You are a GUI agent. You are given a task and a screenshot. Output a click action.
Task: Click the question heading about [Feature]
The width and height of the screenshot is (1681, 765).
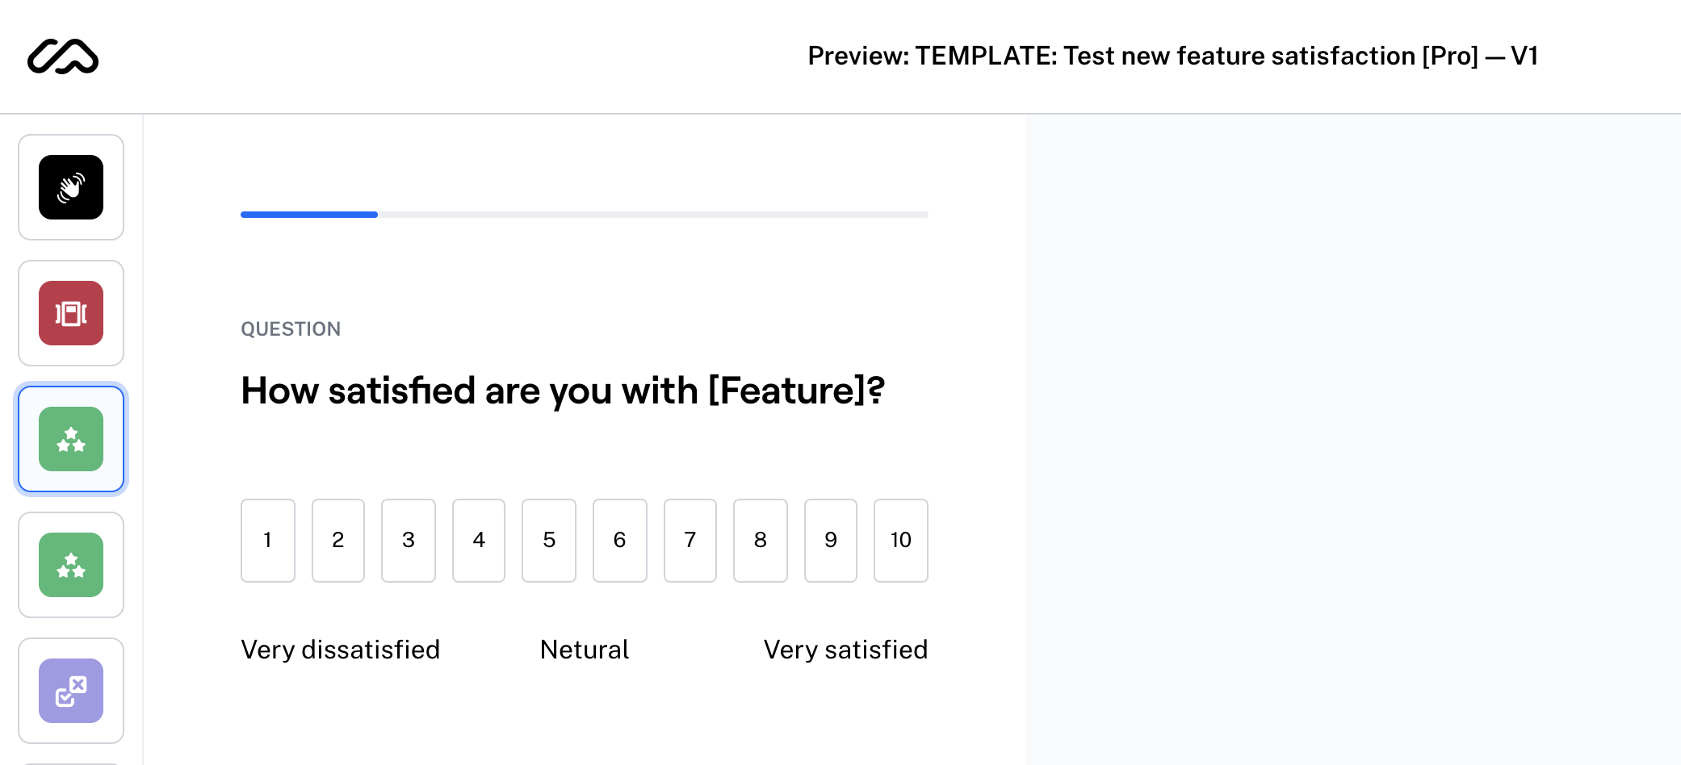[x=563, y=391]
